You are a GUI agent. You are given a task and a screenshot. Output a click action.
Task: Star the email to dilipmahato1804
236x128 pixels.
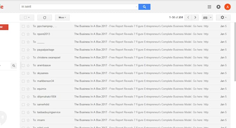[28, 97]
